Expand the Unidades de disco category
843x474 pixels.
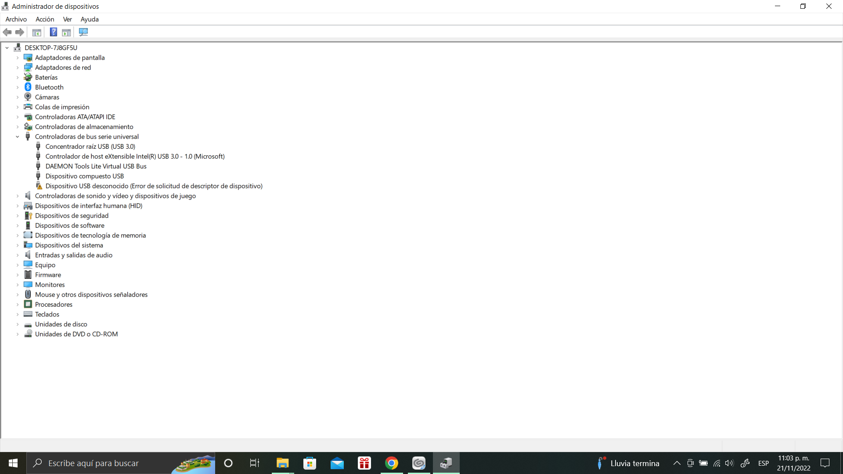click(18, 324)
